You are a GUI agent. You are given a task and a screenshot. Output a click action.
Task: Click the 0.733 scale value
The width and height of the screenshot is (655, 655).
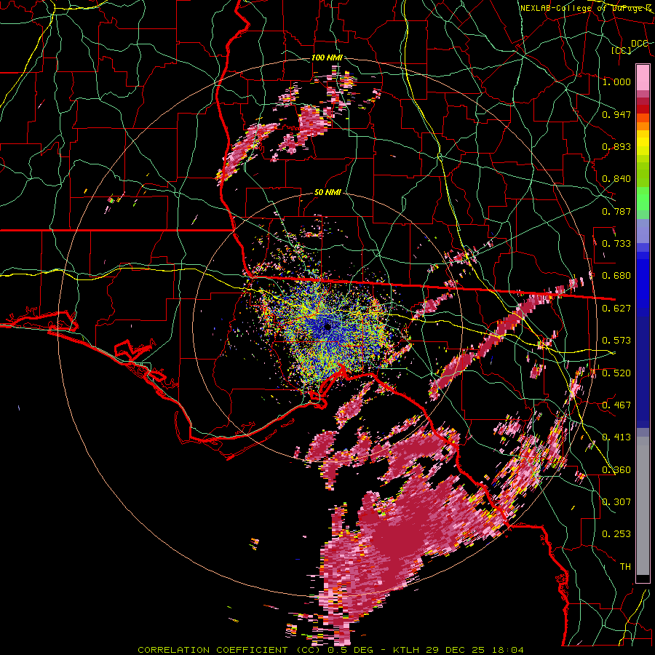pos(616,244)
